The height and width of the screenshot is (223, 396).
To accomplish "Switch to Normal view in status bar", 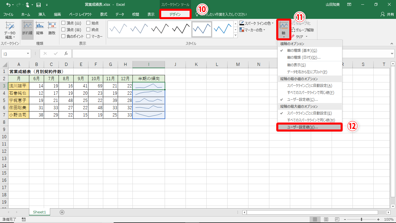I will click(x=315, y=219).
